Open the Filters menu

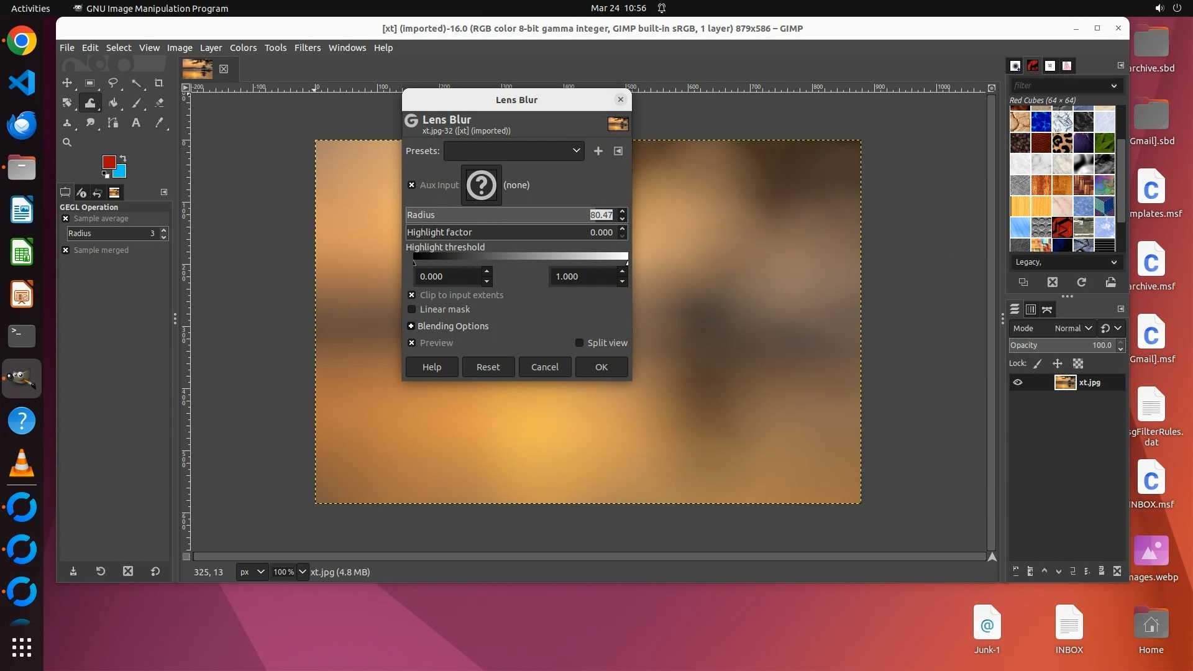point(307,48)
